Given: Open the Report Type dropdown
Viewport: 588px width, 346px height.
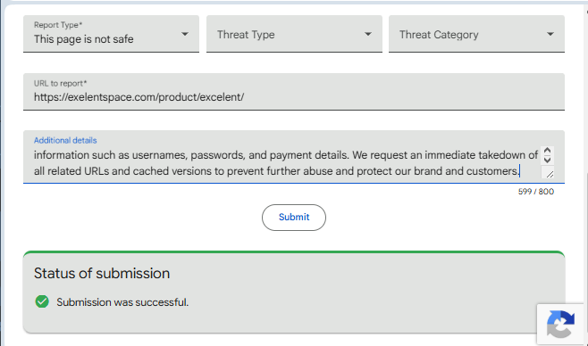Looking at the screenshot, I should [x=111, y=34].
